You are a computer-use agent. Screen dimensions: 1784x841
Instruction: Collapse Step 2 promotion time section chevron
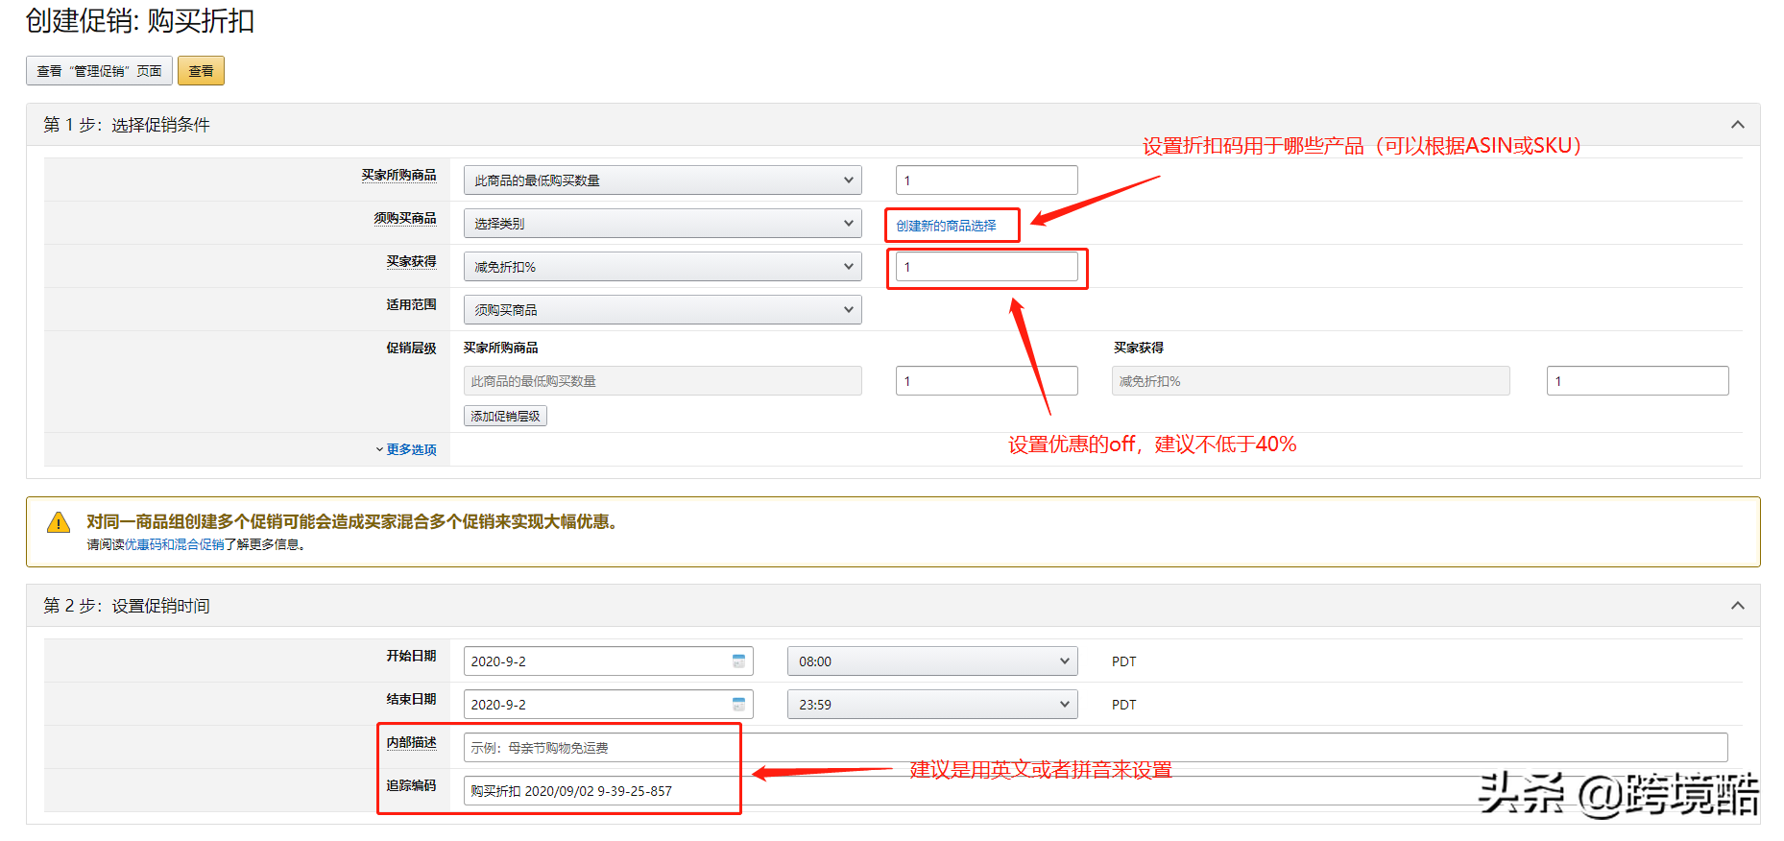pos(1737,606)
